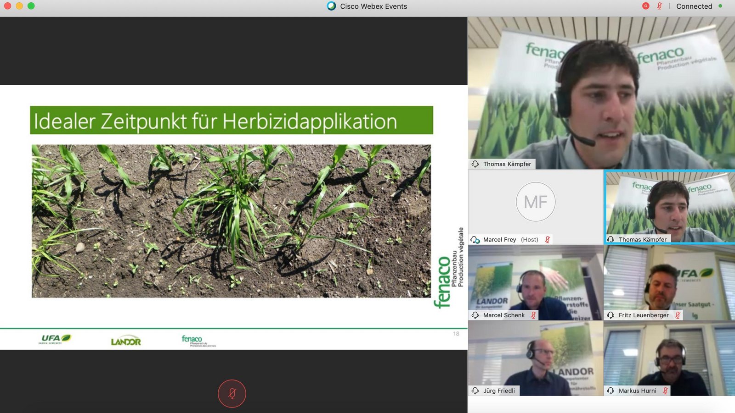
Task: Click the Connected status label
Action: [x=694, y=6]
